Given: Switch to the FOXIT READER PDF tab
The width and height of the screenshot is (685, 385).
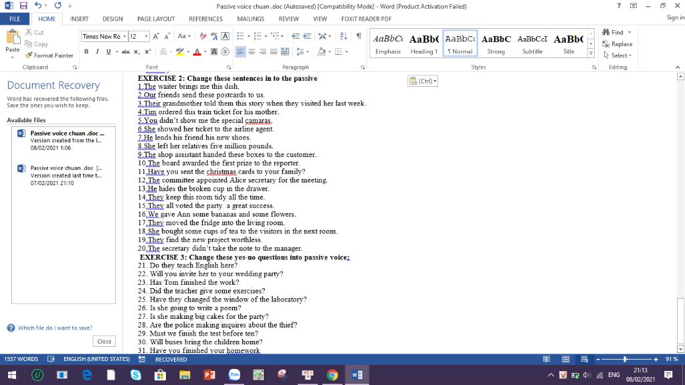Looking at the screenshot, I should [x=366, y=19].
